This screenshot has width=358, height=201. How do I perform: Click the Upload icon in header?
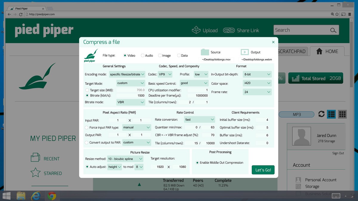click(x=196, y=30)
